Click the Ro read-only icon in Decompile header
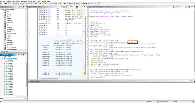Viewport: 195px width, 103px height. pos(179,7)
